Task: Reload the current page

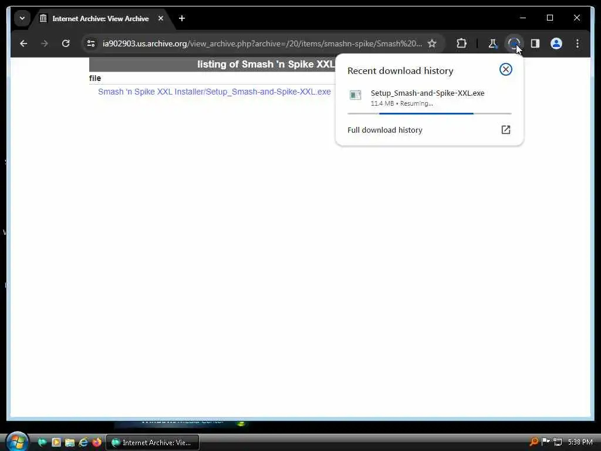Action: 66,43
